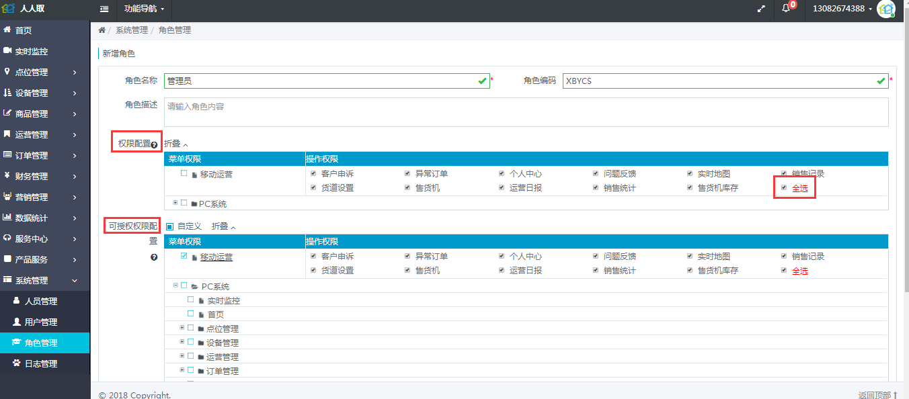Click the 实时监控 camera icon in sidebar
The image size is (909, 399).
tap(7, 50)
